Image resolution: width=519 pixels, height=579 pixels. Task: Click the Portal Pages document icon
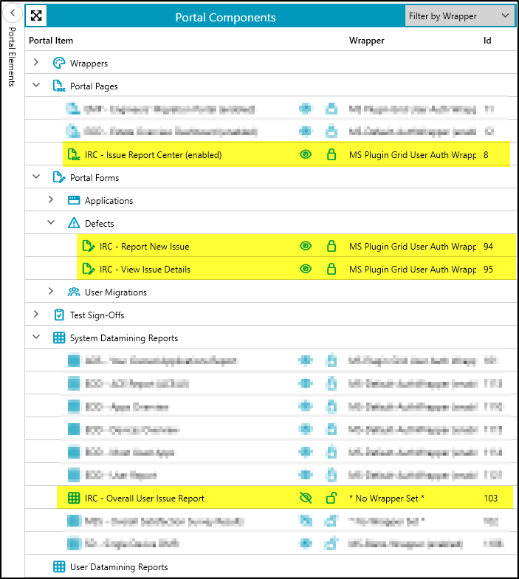pyautogui.click(x=59, y=86)
